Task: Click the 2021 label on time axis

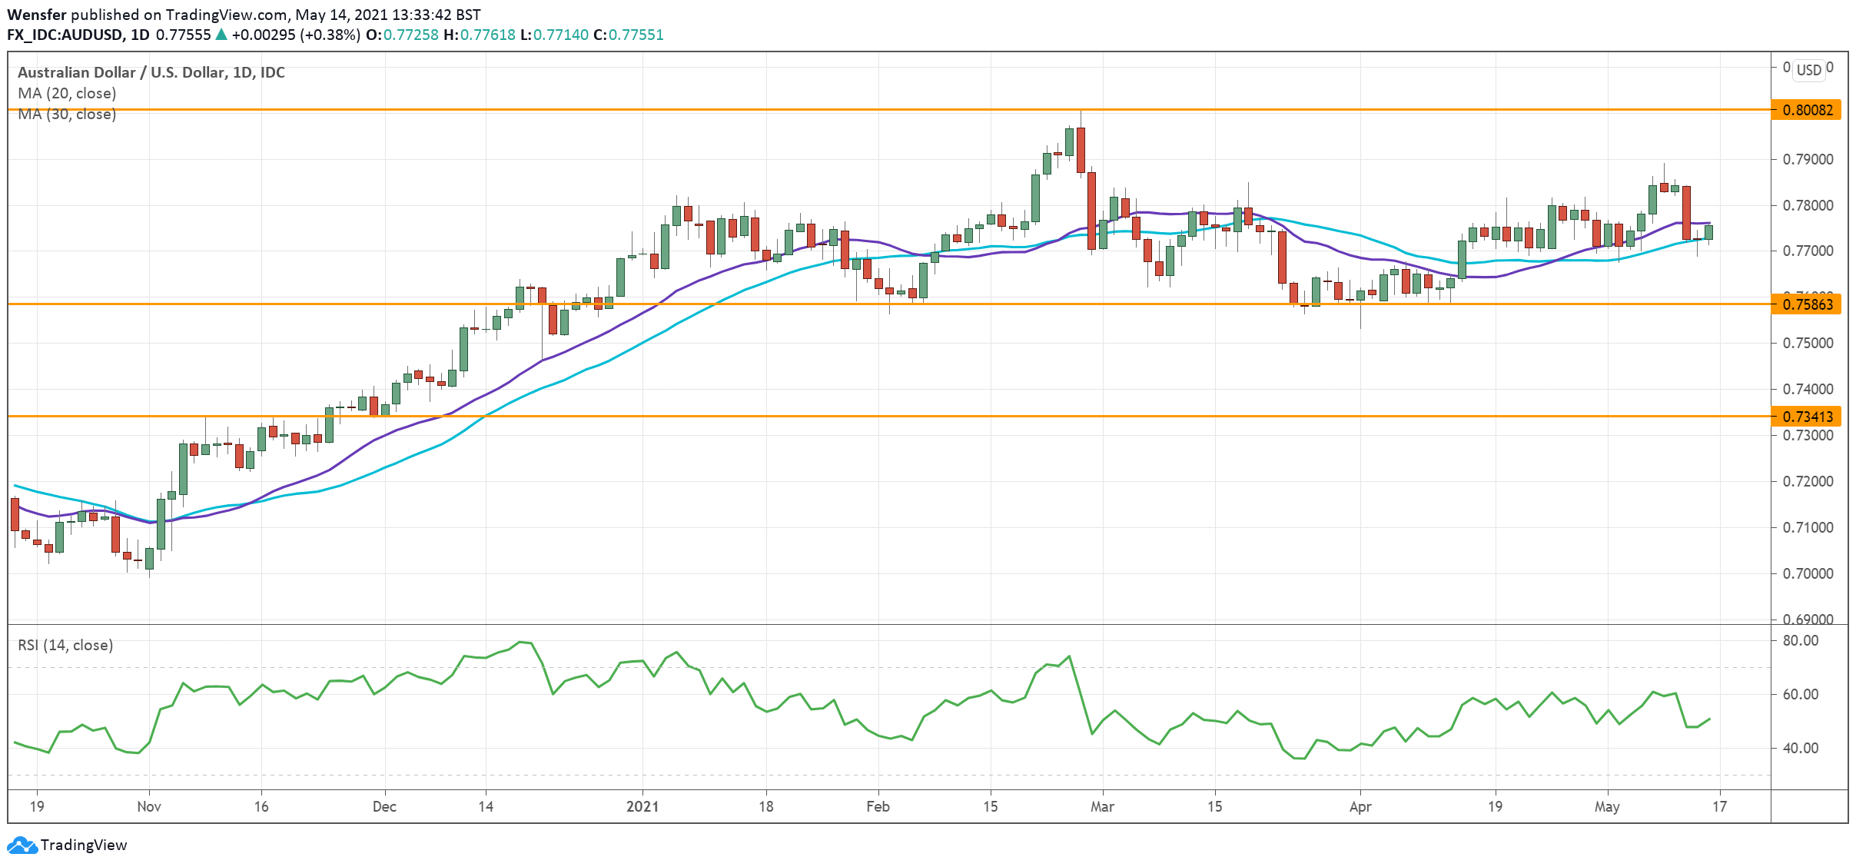Action: click(642, 806)
